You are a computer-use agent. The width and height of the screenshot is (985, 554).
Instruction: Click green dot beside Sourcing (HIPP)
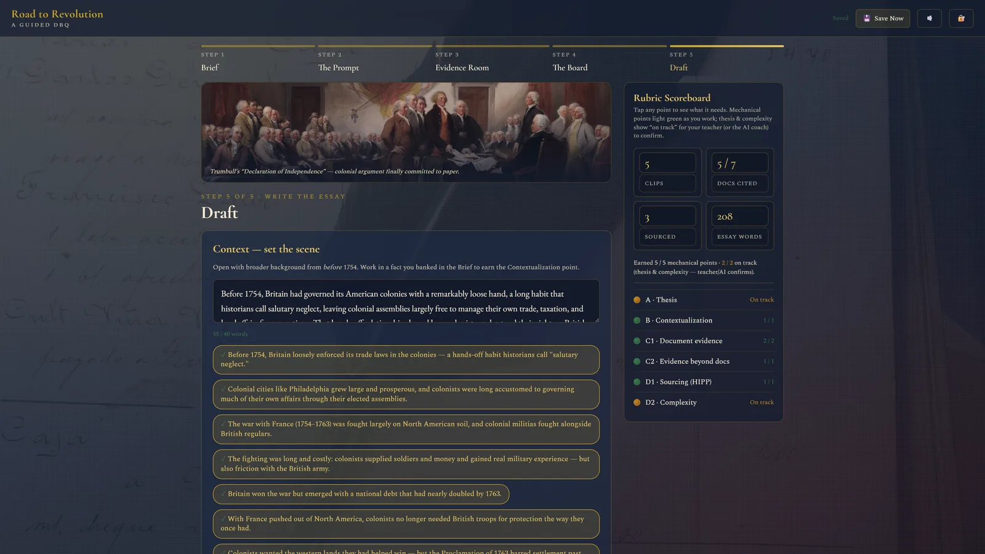[637, 382]
